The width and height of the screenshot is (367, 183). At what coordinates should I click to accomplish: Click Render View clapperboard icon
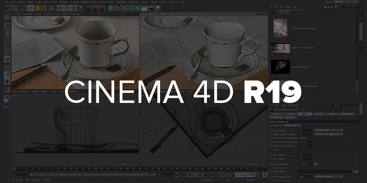[x=88, y=8]
